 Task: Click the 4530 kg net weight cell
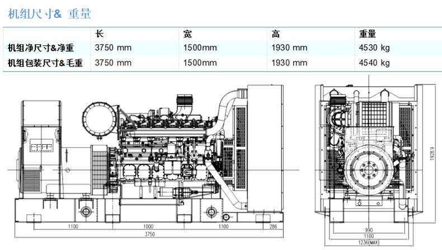point(374,48)
